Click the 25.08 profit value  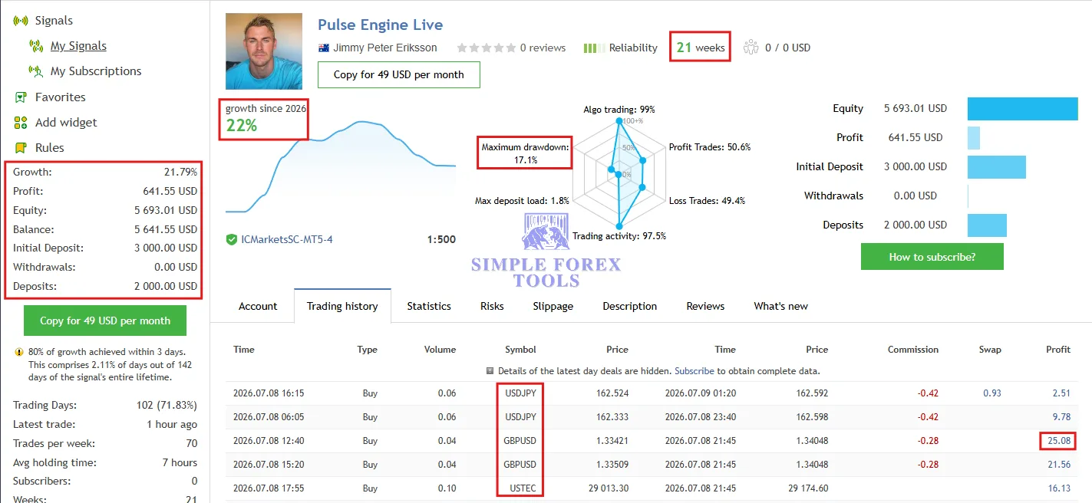point(1058,441)
